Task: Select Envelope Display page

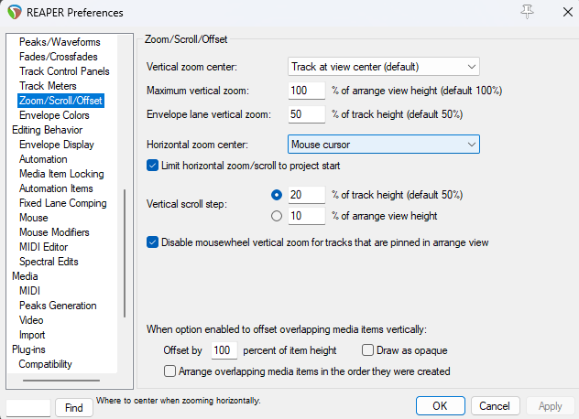Action: (x=57, y=145)
